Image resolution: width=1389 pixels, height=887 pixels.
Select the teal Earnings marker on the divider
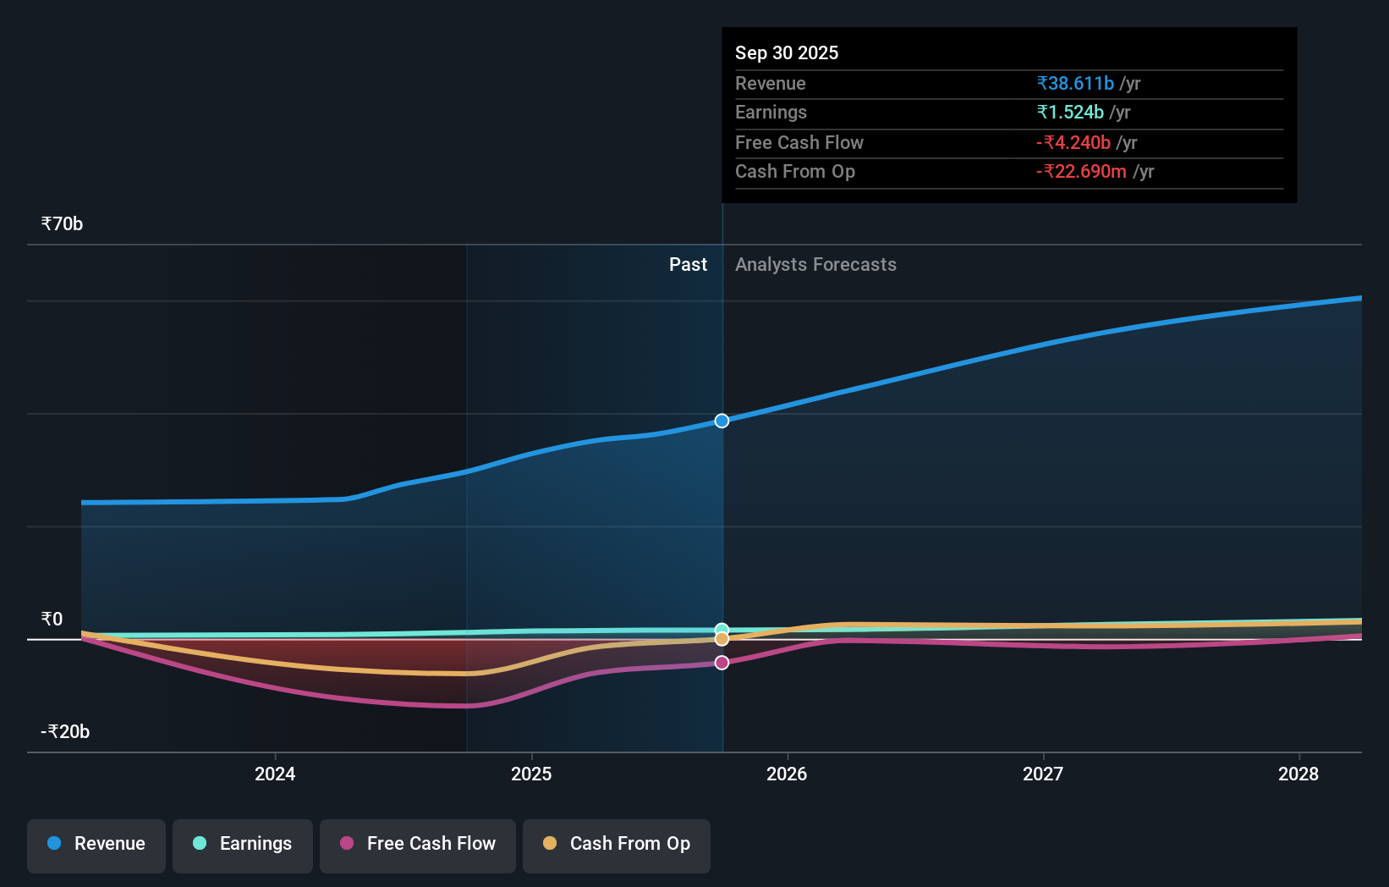coord(722,627)
